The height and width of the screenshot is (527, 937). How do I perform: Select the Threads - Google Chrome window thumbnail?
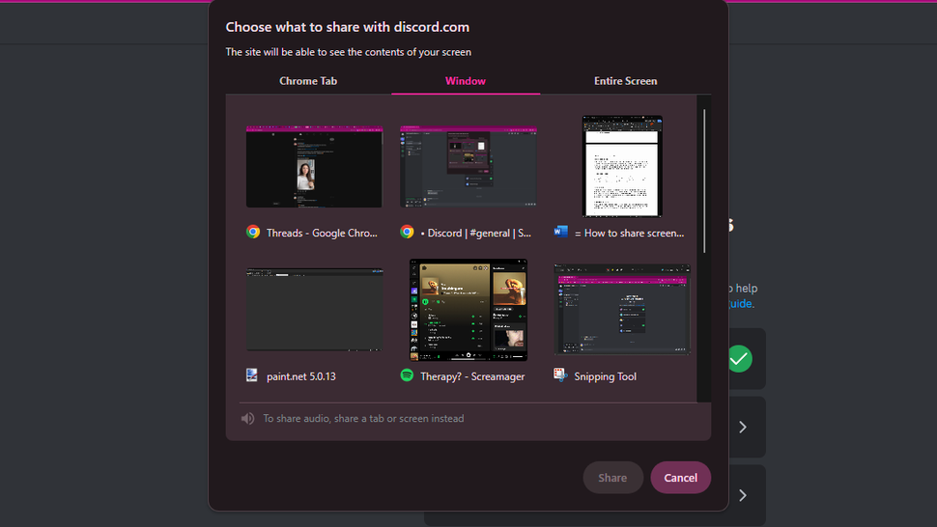(314, 167)
